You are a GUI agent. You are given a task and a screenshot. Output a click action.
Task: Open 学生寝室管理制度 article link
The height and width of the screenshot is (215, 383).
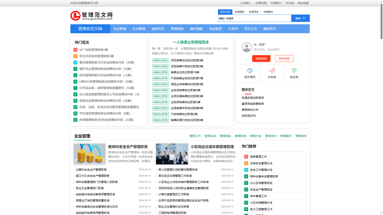pyautogui.click(x=105, y=113)
